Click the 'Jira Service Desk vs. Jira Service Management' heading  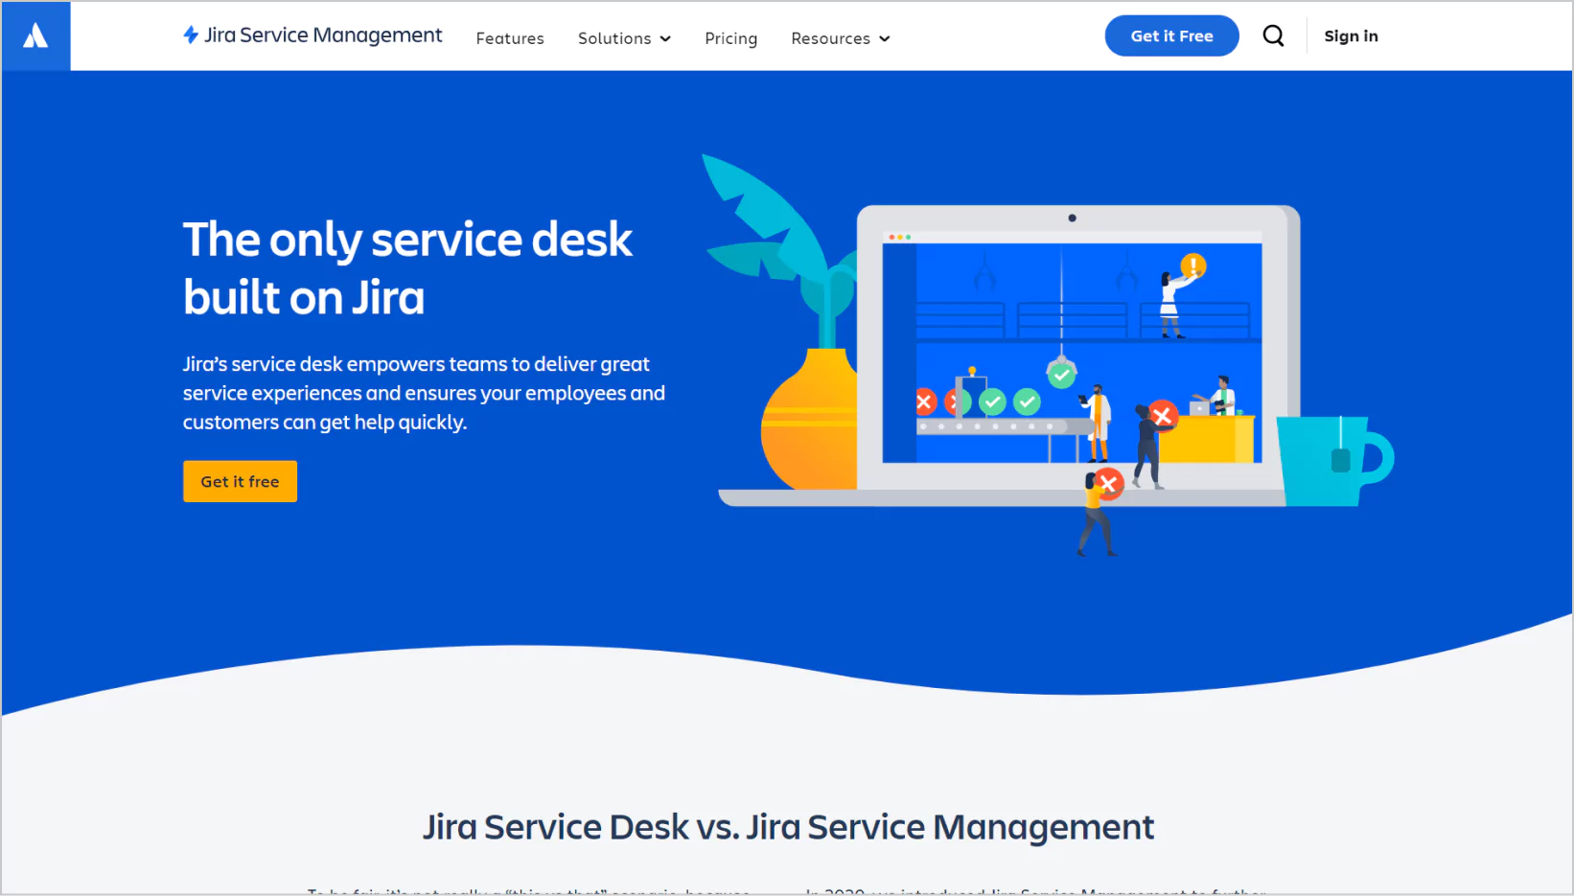click(x=788, y=827)
